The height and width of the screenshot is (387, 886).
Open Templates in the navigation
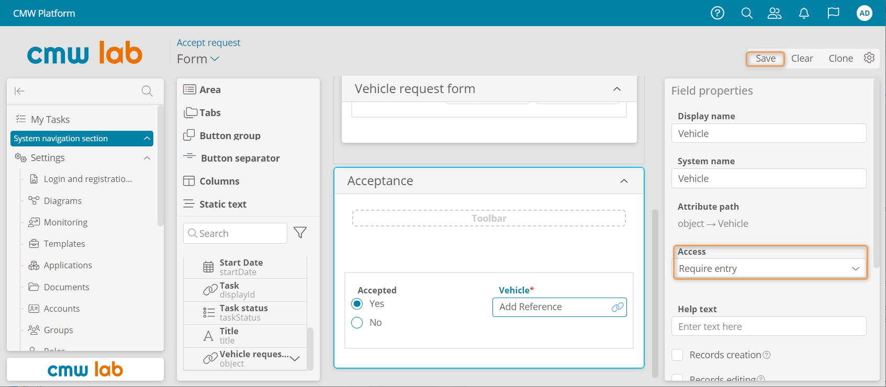coord(64,244)
